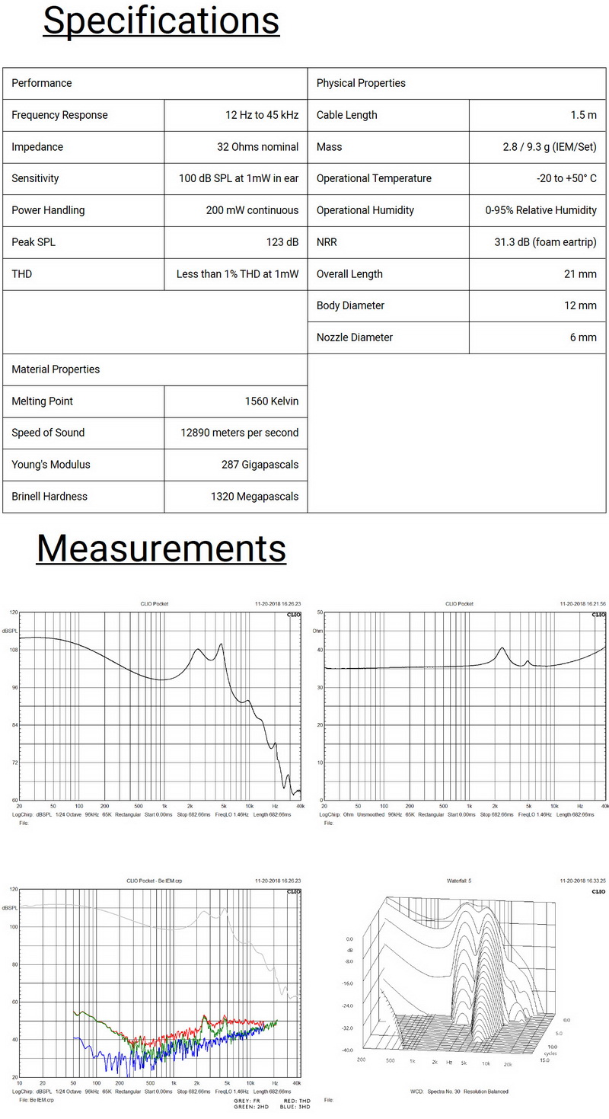Click the 11-20-2018 16.33.25 timestamp
609x1119 pixels.
(582, 881)
